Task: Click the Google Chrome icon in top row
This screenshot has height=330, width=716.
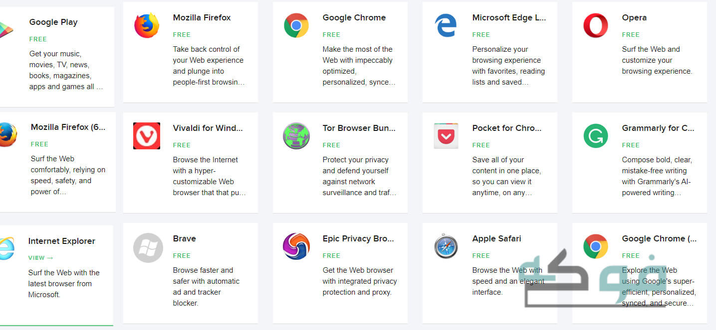Action: (x=296, y=25)
